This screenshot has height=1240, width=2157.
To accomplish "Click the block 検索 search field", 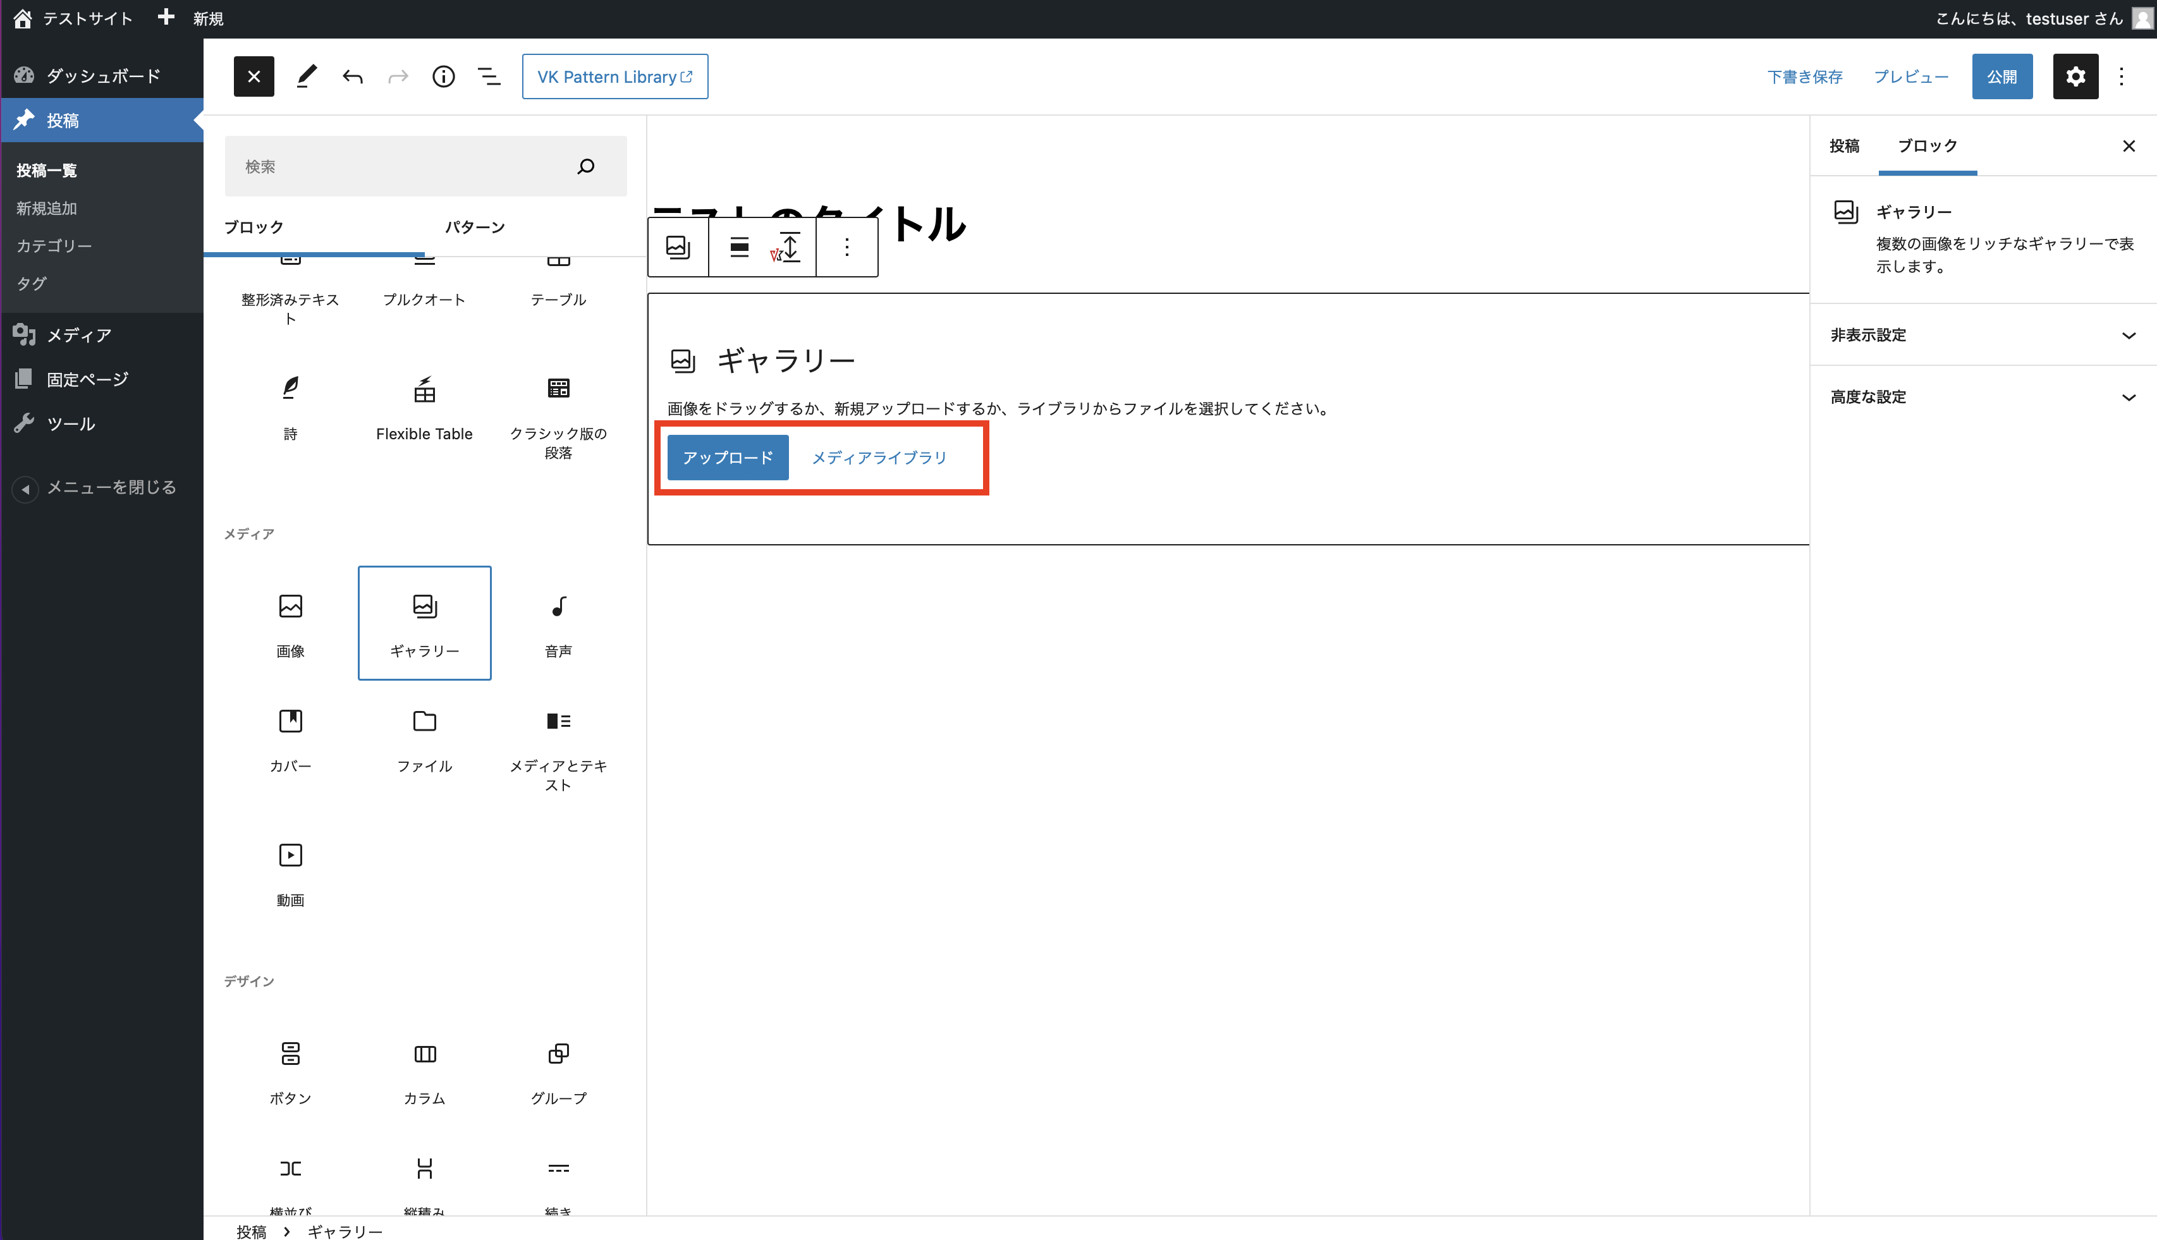I will (x=400, y=166).
